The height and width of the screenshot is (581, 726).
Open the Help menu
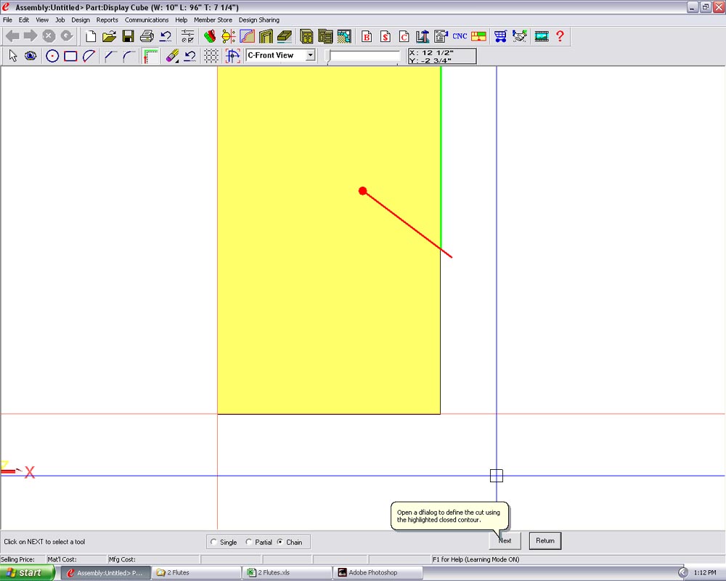tap(181, 20)
